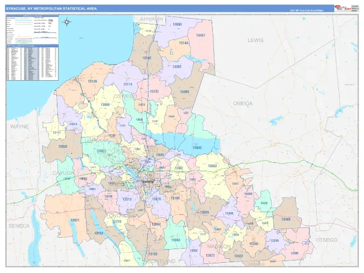Click ZIP code 13346 label
The height and width of the screenshot is (273, 364).
[x=254, y=244]
